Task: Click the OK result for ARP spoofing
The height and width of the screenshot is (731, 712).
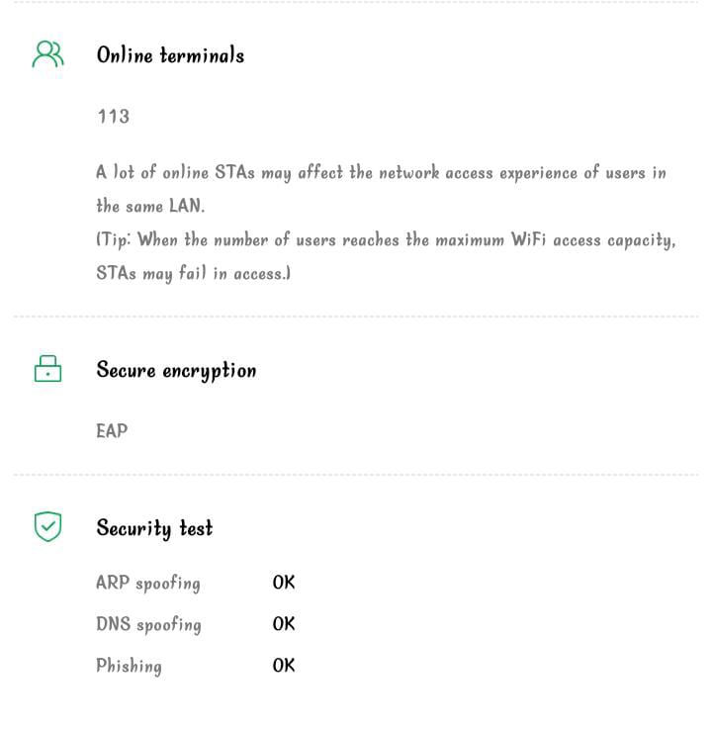Action: tap(284, 583)
